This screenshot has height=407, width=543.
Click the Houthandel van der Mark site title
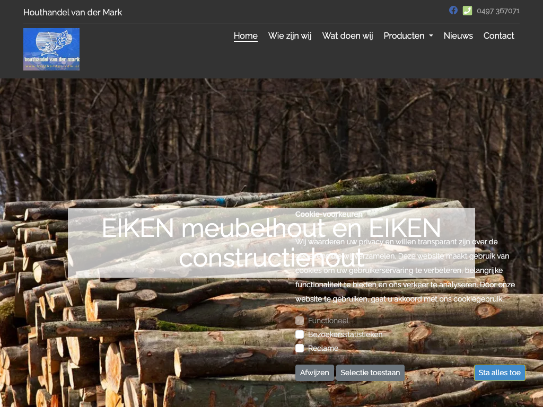click(x=73, y=12)
